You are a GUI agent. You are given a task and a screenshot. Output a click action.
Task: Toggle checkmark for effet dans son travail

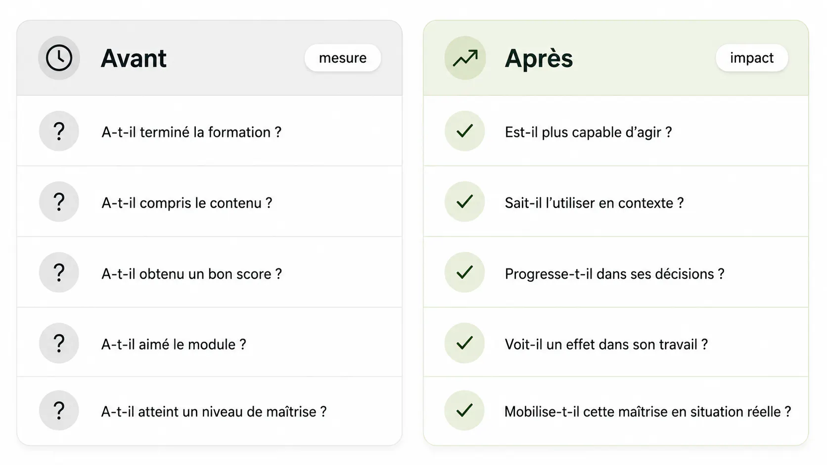[464, 343]
